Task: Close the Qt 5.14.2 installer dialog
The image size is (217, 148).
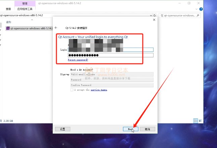Action: pyautogui.click(x=154, y=20)
